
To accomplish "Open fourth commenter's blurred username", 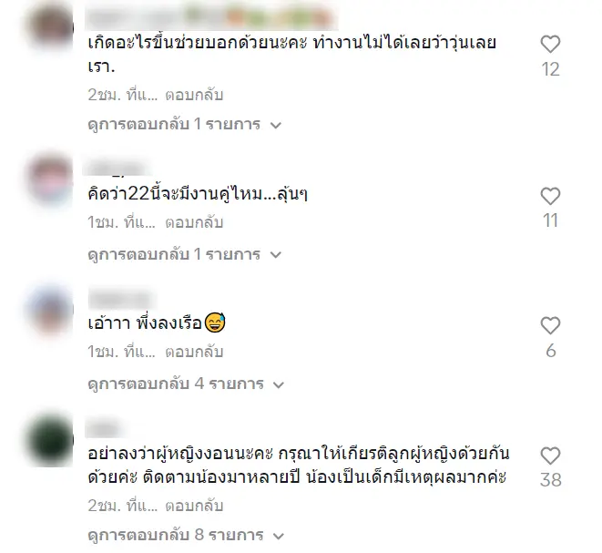I will tap(104, 428).
